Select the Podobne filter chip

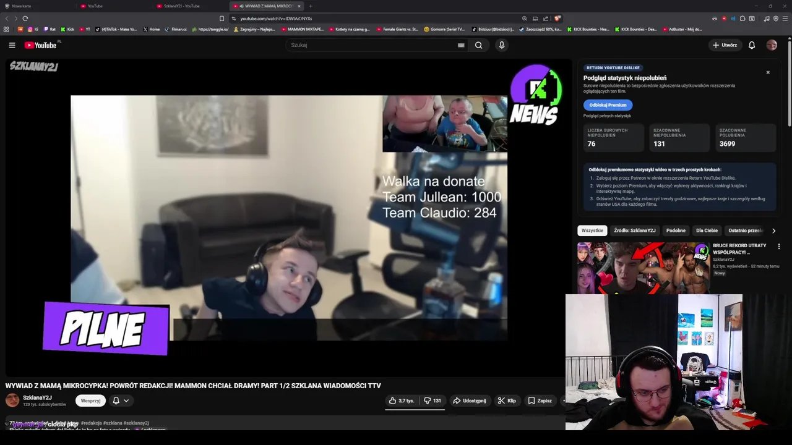[676, 231]
